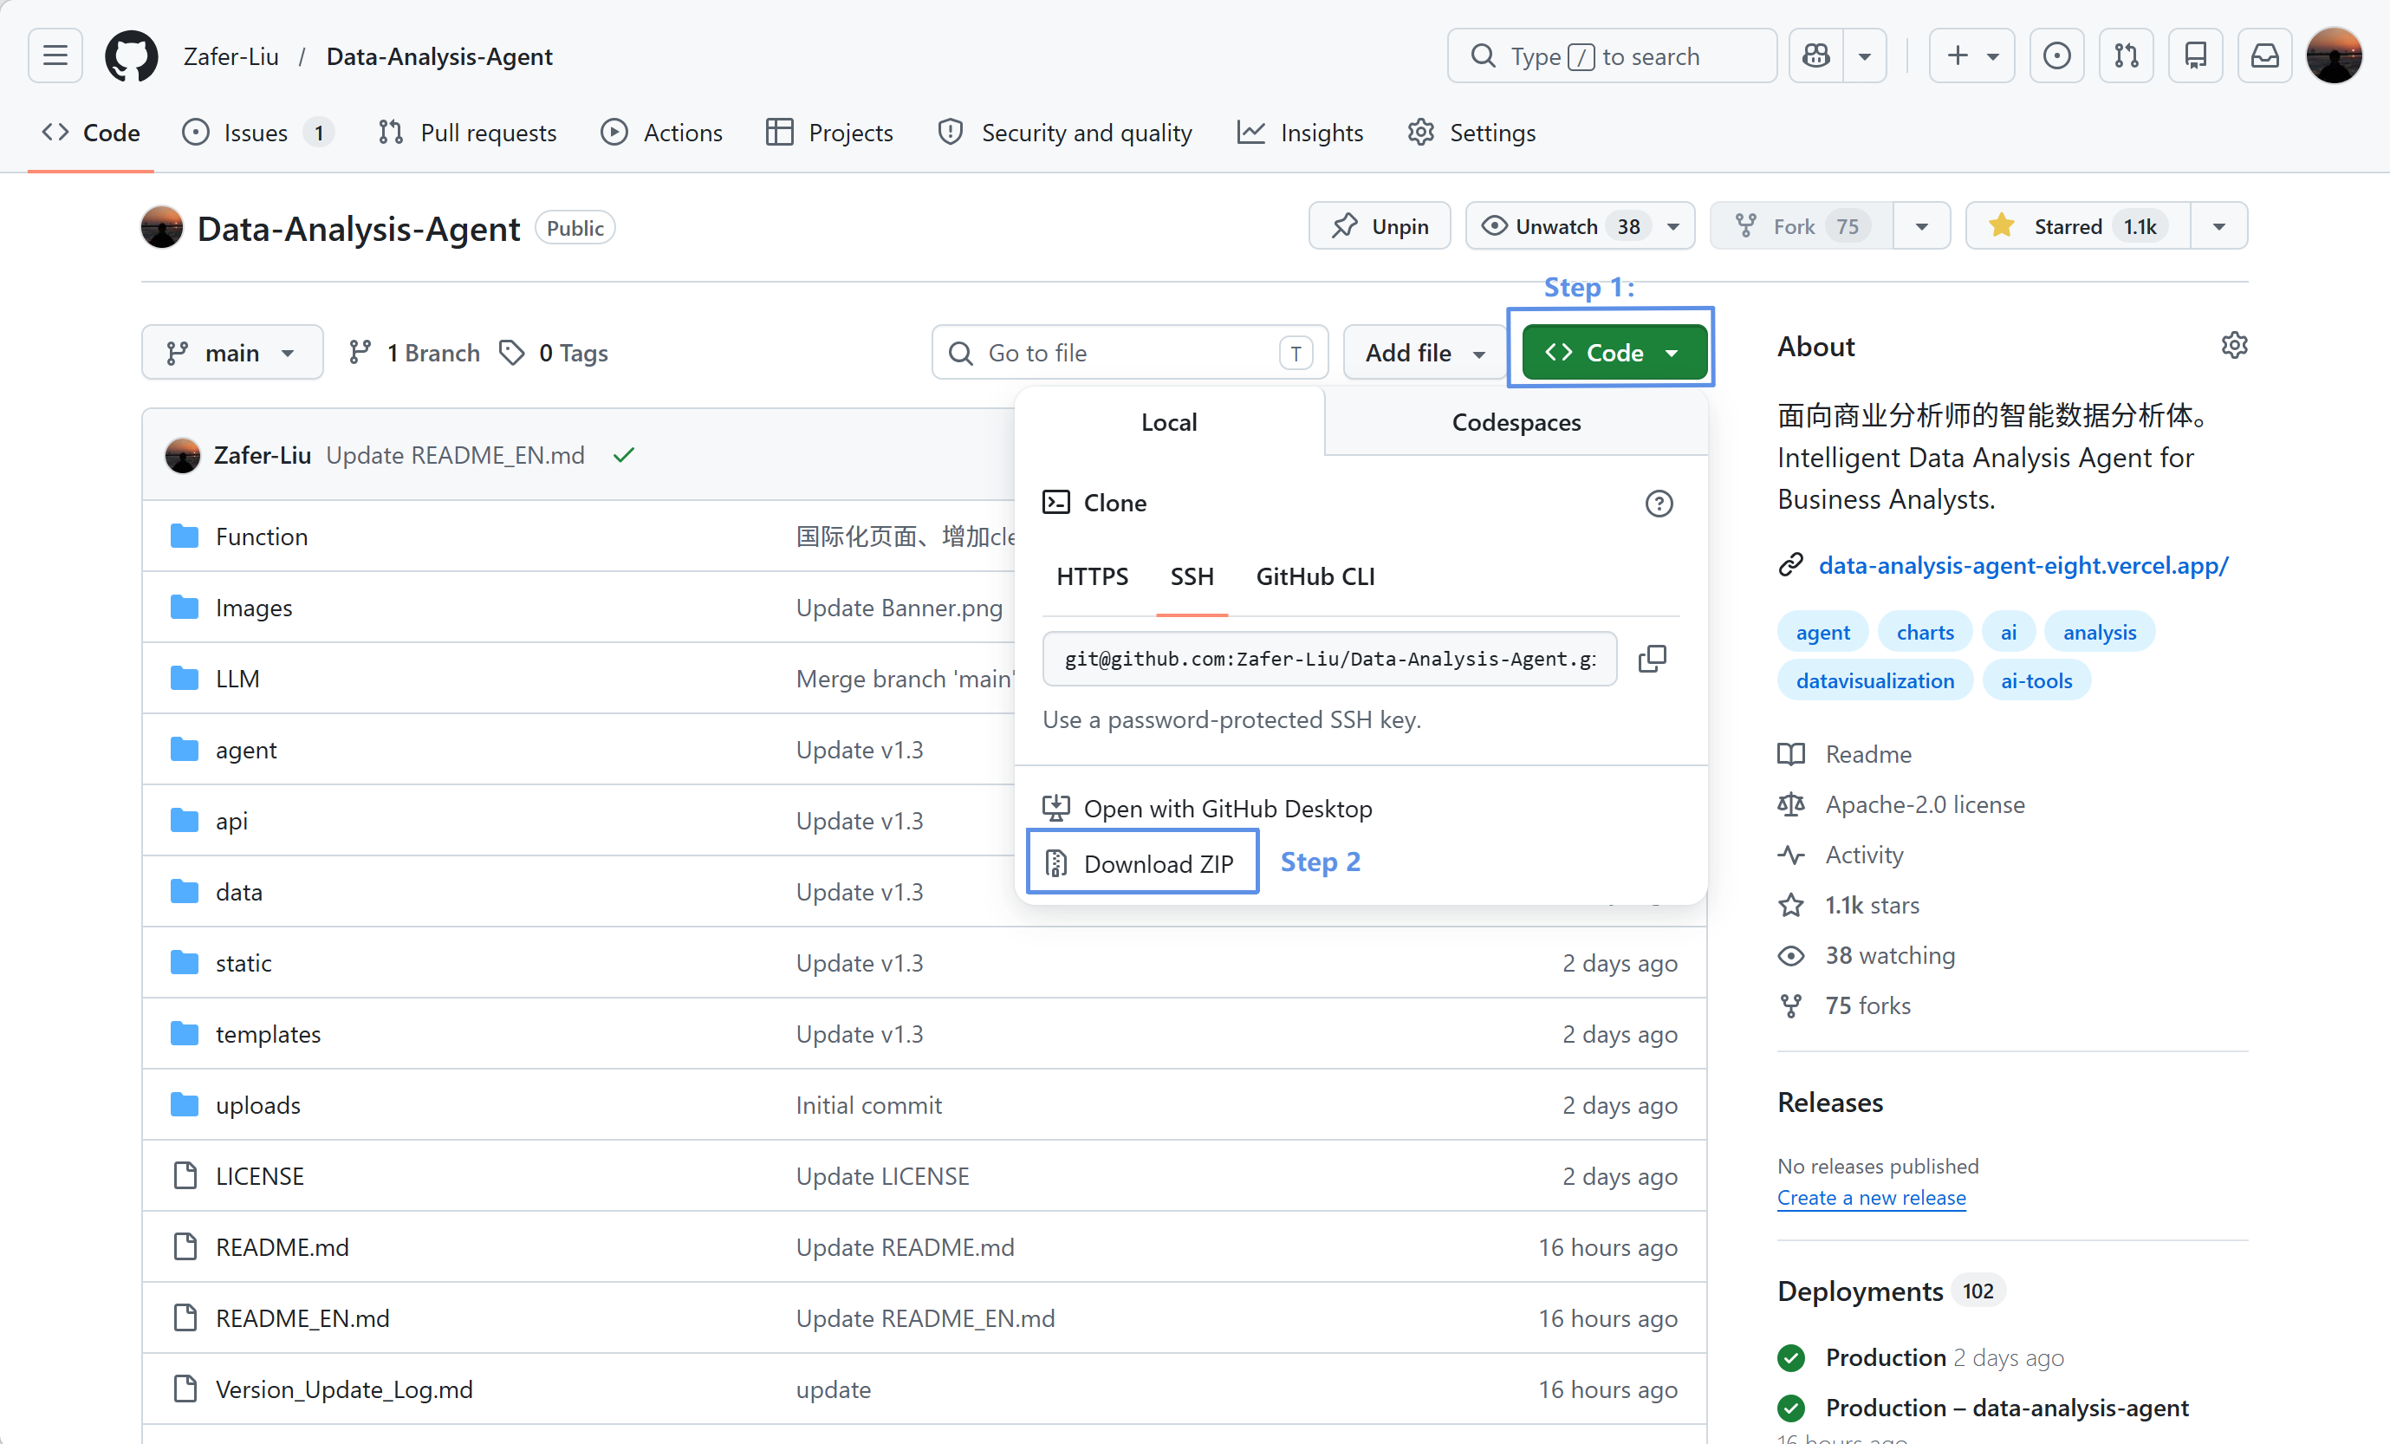This screenshot has height=1444, width=2390.
Task: Open the repositories icon in the header
Action: [x=2196, y=56]
